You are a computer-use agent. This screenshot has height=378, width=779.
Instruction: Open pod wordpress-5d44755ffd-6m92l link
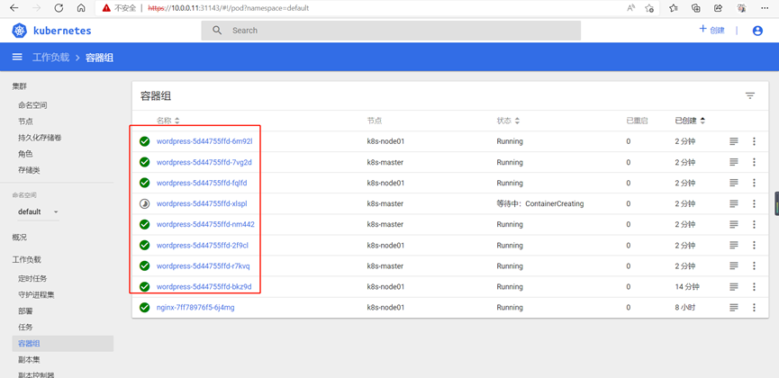[x=204, y=141]
